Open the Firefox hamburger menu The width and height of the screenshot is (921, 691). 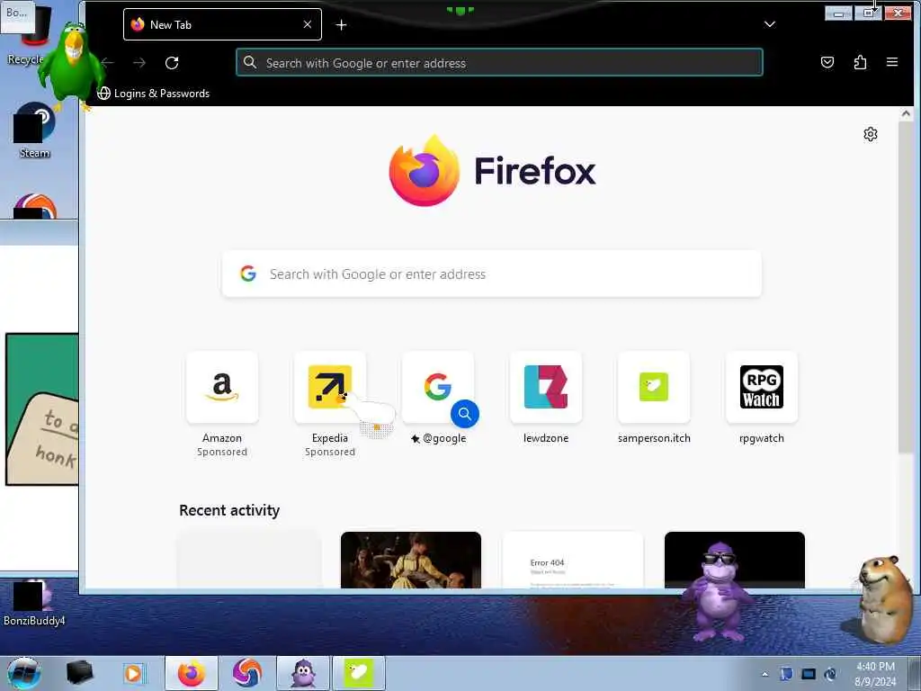tap(891, 62)
